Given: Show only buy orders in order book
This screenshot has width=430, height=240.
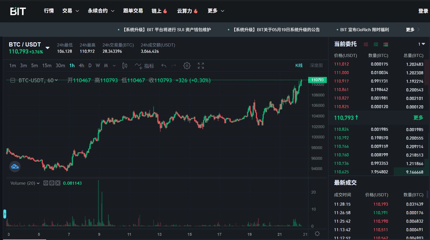Looking at the screenshot, I should [x=376, y=44].
